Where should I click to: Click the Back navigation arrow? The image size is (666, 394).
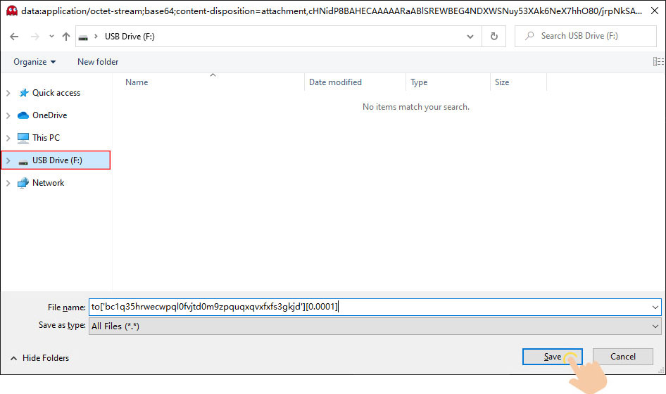coord(15,37)
